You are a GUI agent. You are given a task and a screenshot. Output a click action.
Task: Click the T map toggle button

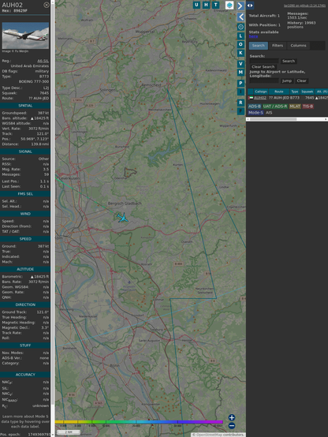coord(216,5)
